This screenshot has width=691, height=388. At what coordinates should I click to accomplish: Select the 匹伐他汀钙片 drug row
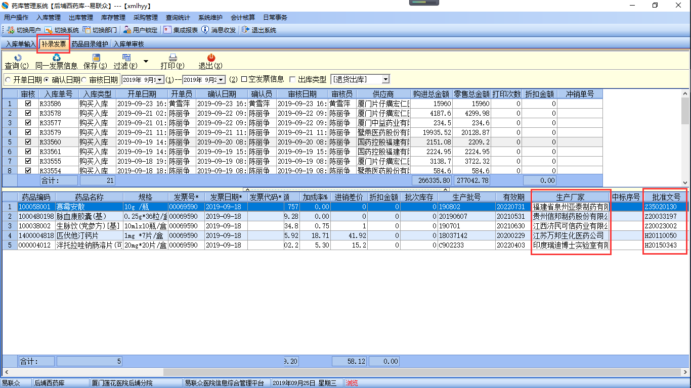coord(345,235)
